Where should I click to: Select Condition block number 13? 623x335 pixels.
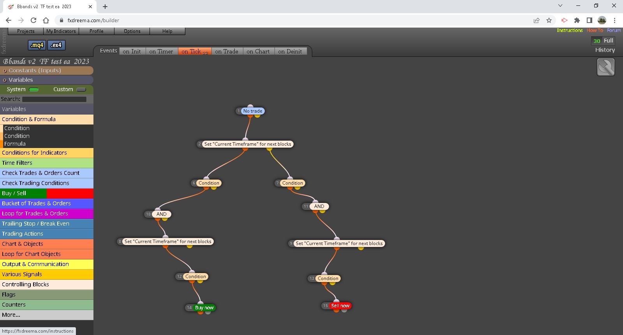pyautogui.click(x=328, y=279)
